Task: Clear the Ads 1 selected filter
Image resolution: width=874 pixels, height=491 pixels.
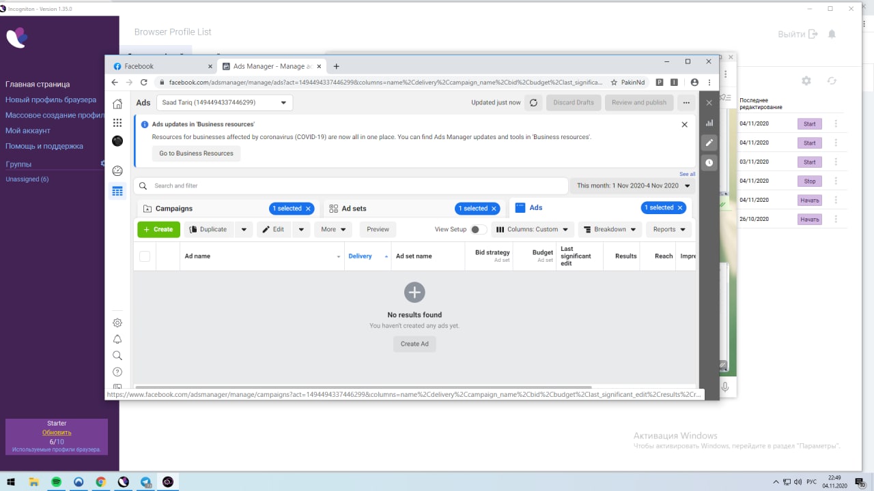Action: pyautogui.click(x=680, y=208)
